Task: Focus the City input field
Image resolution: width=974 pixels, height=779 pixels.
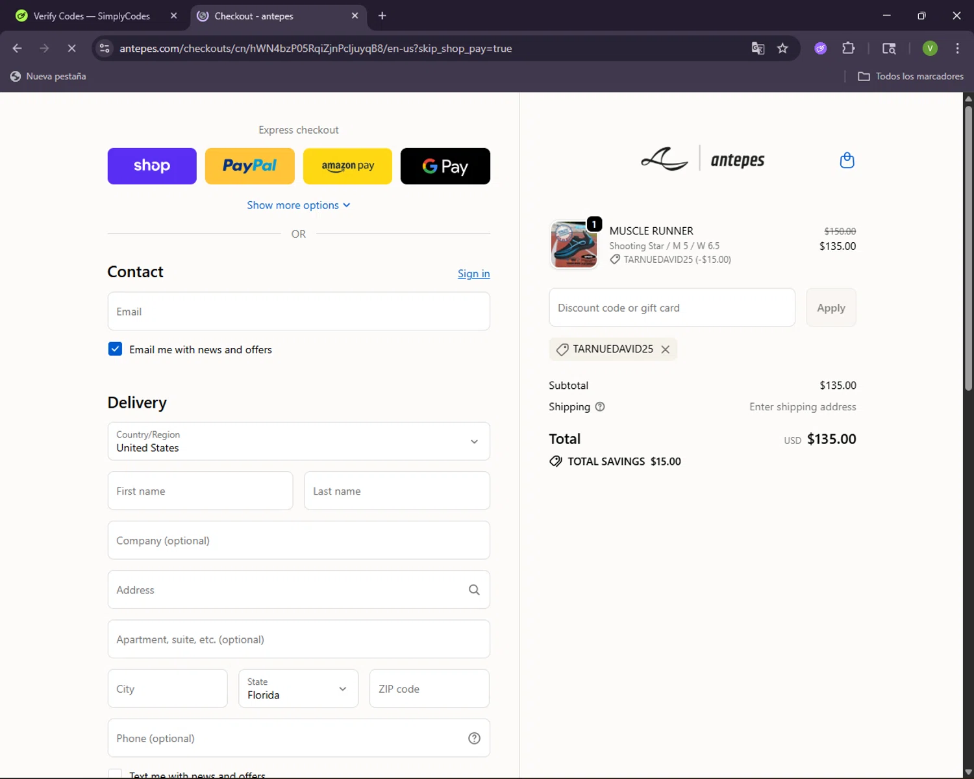Action: [168, 689]
